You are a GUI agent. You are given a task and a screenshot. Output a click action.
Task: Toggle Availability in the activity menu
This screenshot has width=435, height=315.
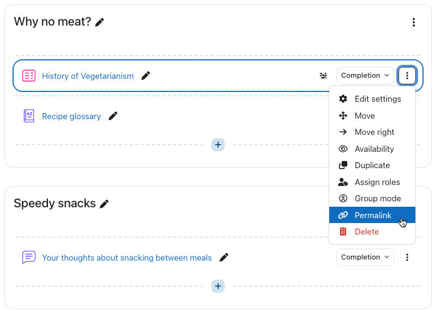coord(374,149)
